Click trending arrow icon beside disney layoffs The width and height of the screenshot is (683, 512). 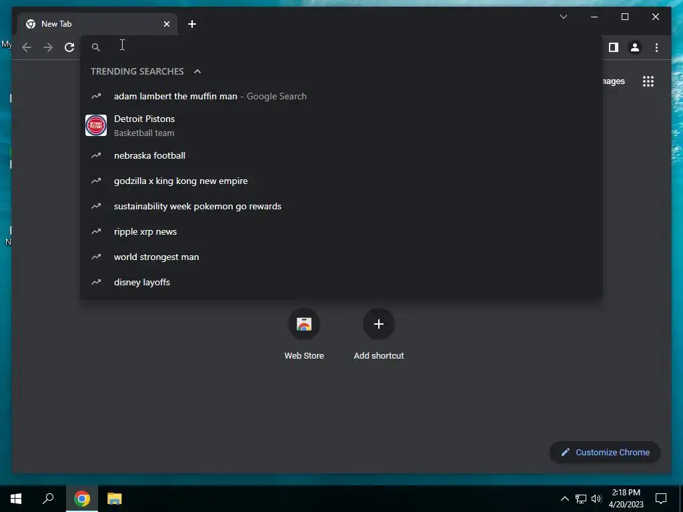pos(96,282)
